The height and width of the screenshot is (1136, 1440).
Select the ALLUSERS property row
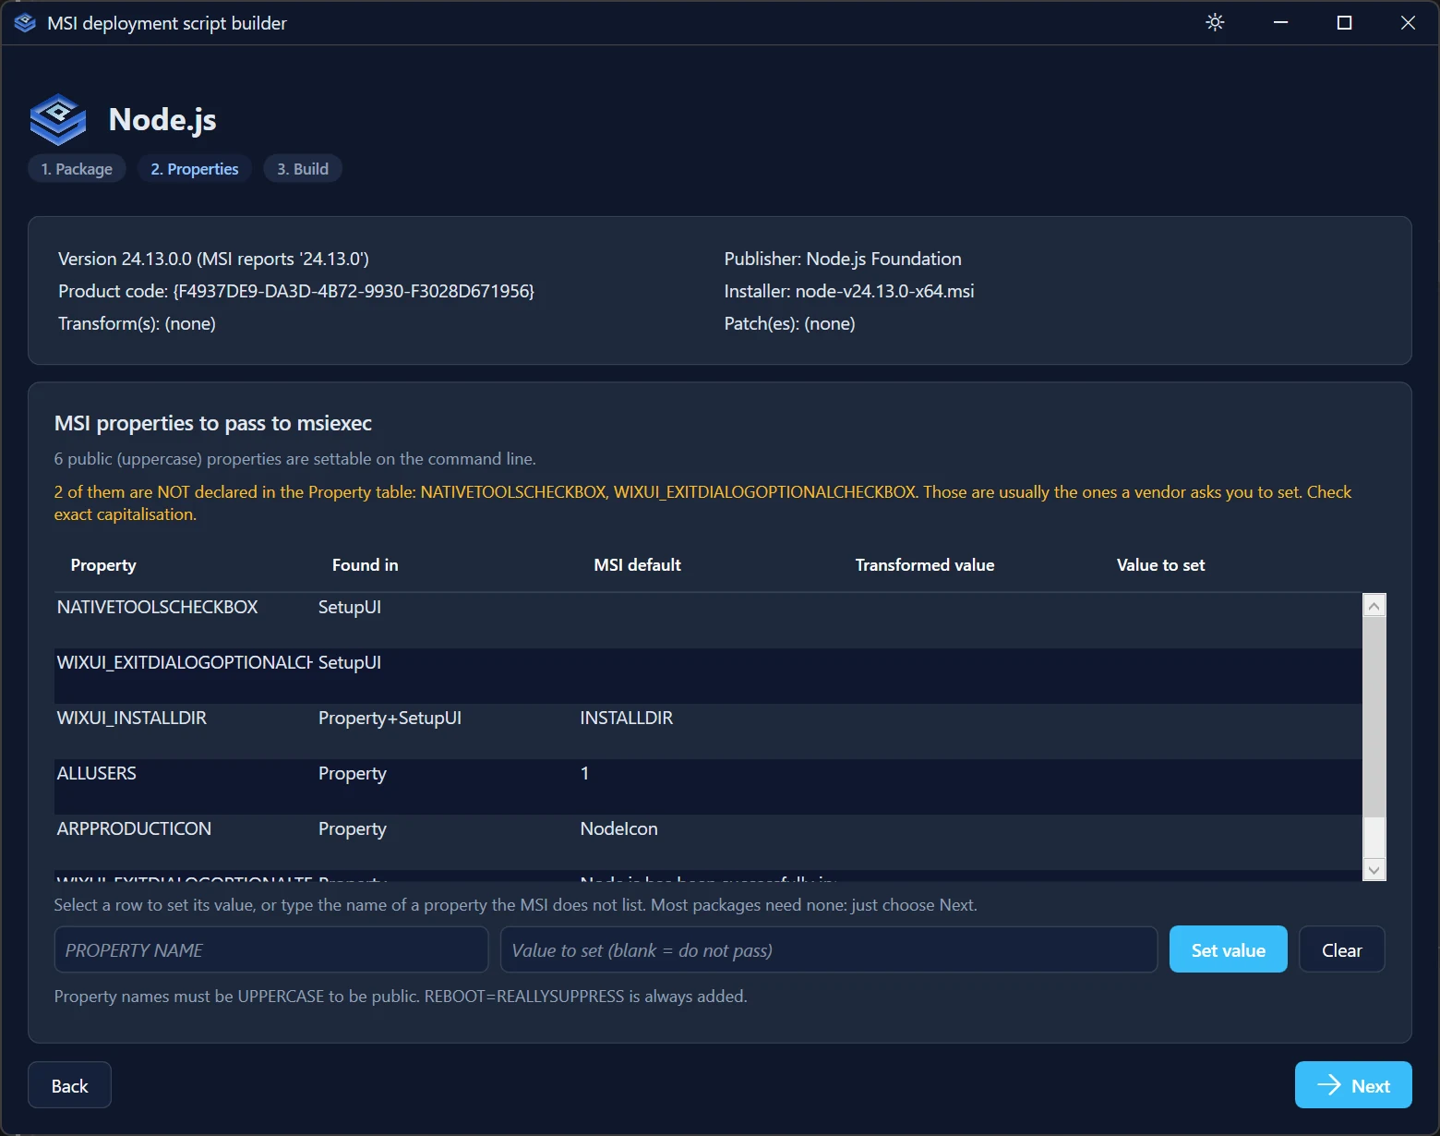(x=708, y=786)
